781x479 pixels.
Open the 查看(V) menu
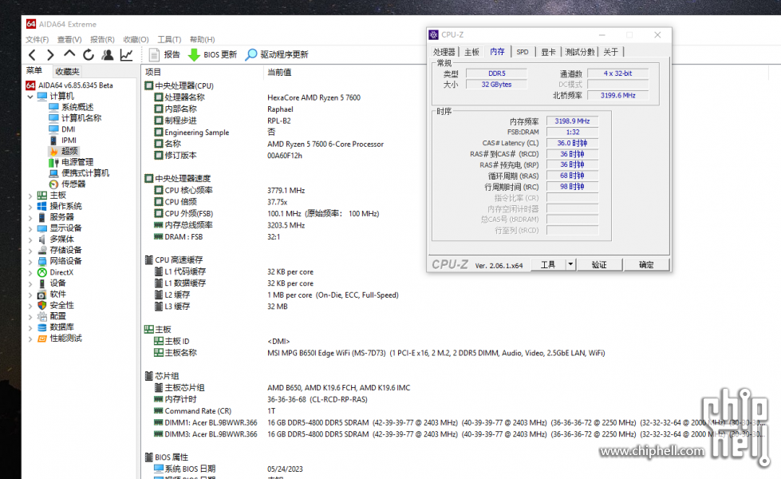pyautogui.click(x=69, y=39)
